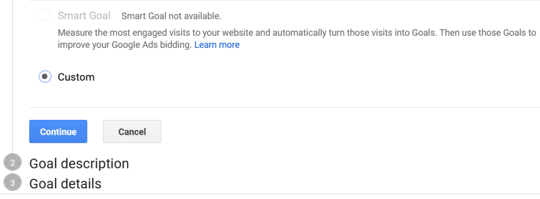Click the vertical step progress line

tap(13, 76)
